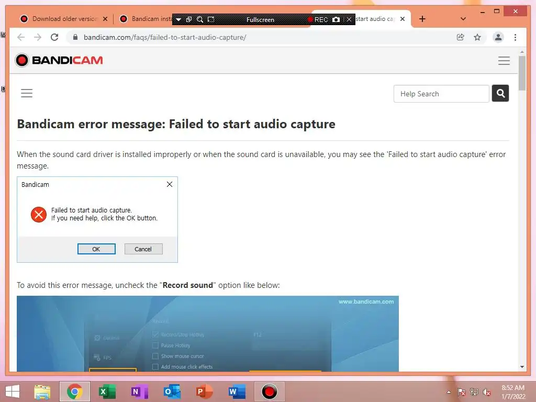Click the bold Record sound text
Screen dimensions: 536x402
point(188,285)
